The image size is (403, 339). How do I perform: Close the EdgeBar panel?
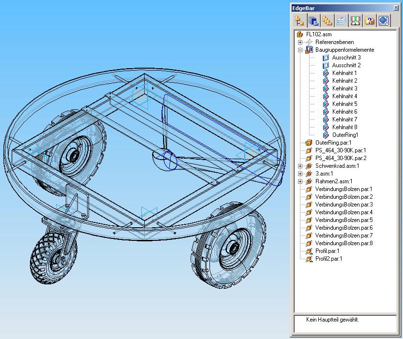point(396,8)
